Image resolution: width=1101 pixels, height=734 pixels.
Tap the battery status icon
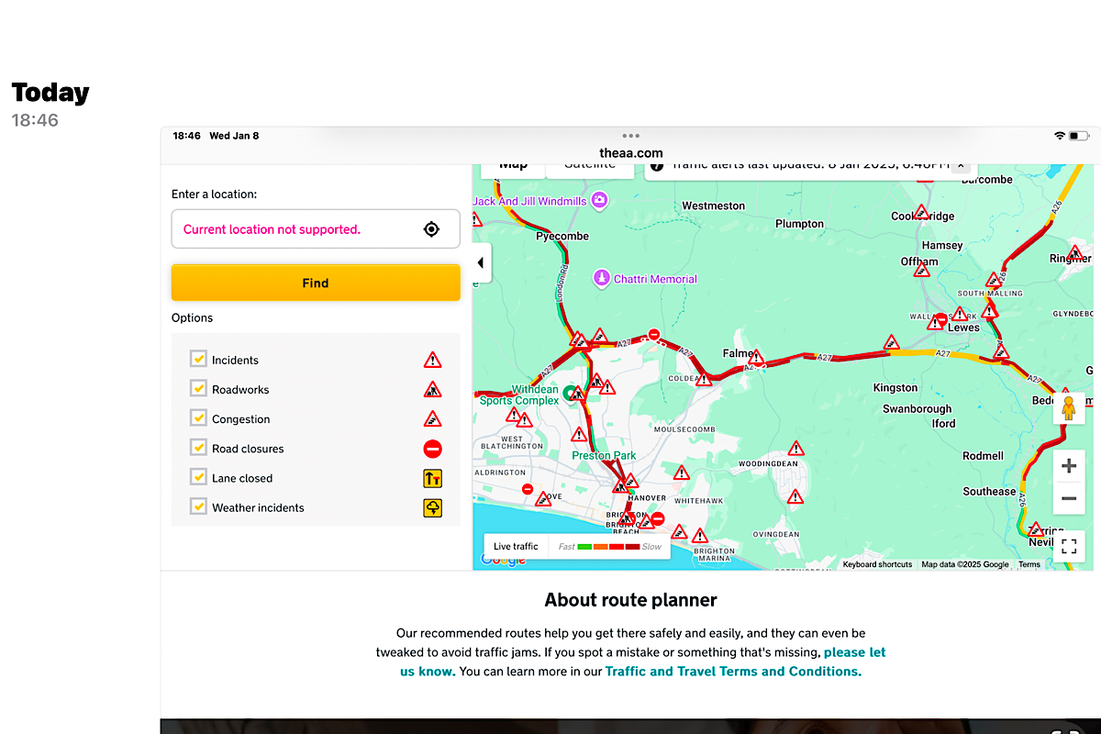1080,136
